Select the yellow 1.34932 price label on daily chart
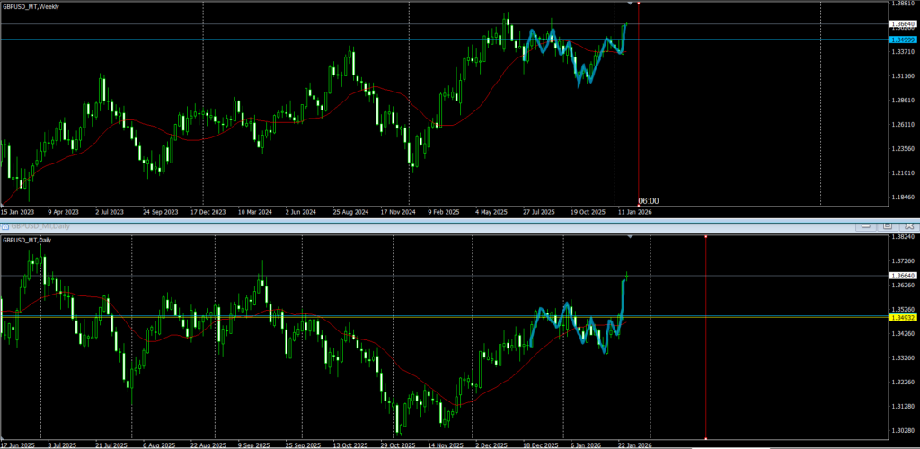 900,317
